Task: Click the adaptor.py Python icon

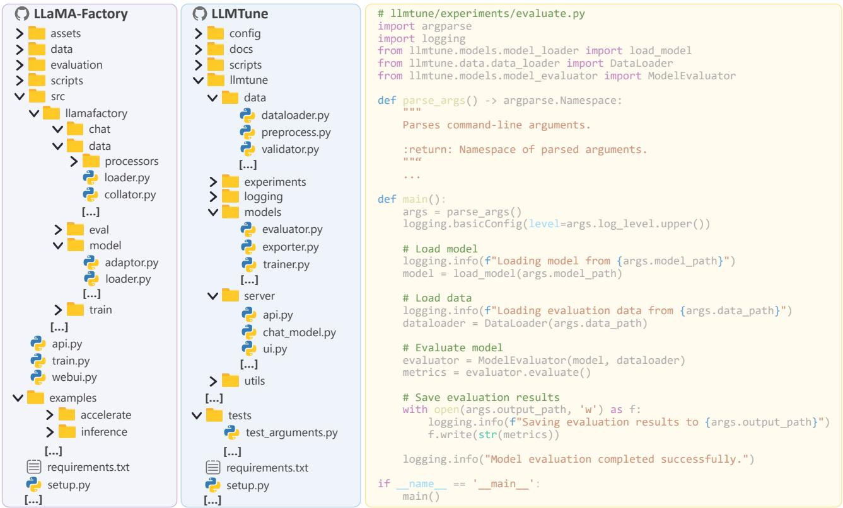Action: [91, 262]
